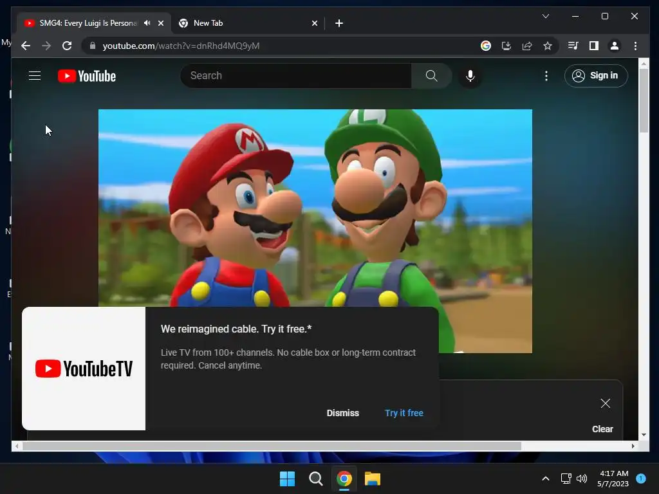Open Windows taskbar search
The image size is (659, 494).
315,479
